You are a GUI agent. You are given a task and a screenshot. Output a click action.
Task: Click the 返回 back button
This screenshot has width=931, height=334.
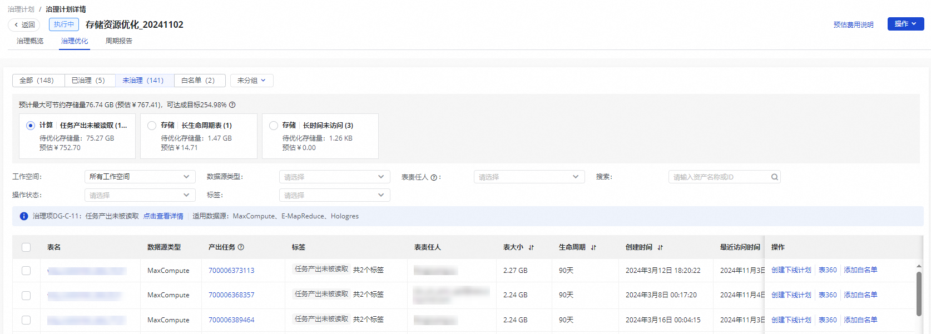click(x=24, y=24)
